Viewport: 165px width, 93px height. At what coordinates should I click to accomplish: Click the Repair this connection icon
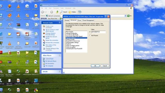[44, 40]
